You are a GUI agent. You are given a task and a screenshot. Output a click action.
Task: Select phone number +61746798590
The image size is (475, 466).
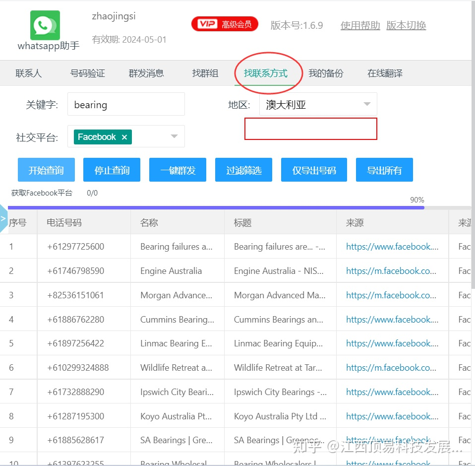(76, 271)
